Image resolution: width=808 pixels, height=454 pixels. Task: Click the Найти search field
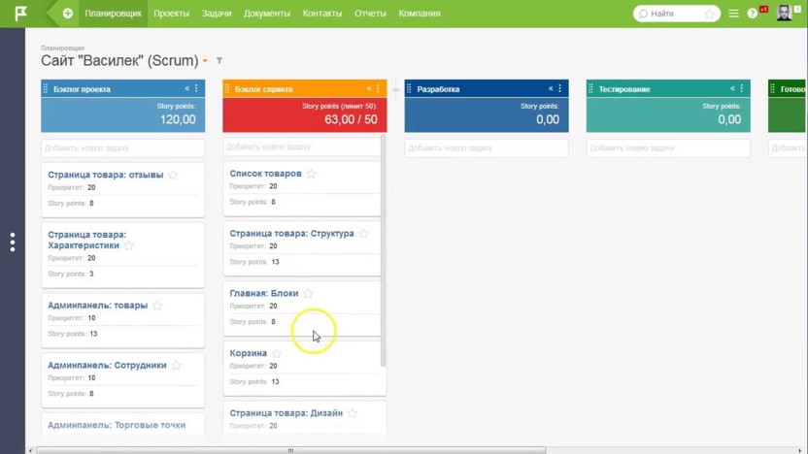(x=676, y=14)
